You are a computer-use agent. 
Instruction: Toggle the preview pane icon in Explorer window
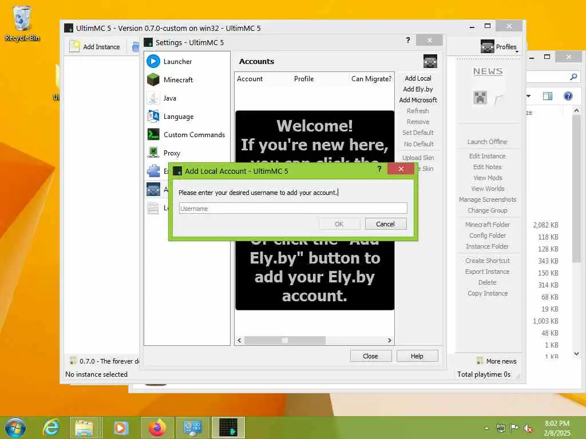[x=548, y=96]
